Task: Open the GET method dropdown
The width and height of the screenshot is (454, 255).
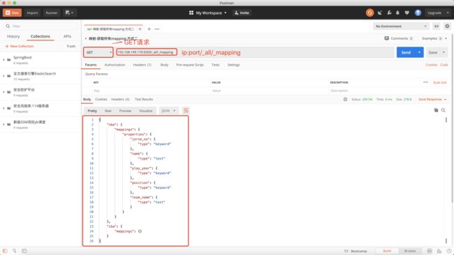Action: click(98, 52)
